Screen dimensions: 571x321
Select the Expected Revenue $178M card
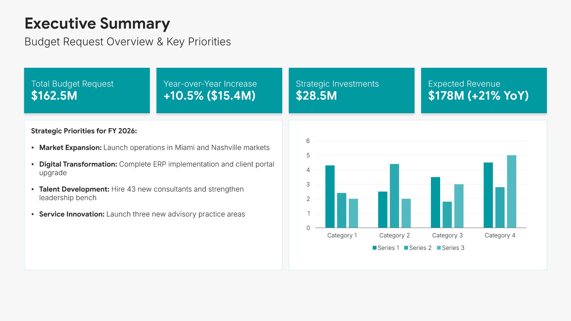tap(484, 90)
